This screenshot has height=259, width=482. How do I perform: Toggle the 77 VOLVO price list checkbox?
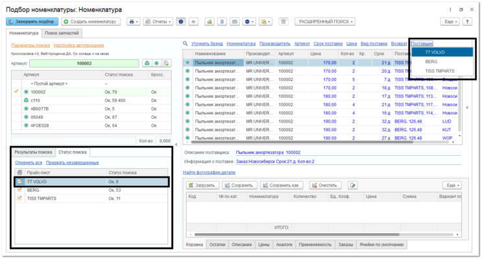pos(19,182)
